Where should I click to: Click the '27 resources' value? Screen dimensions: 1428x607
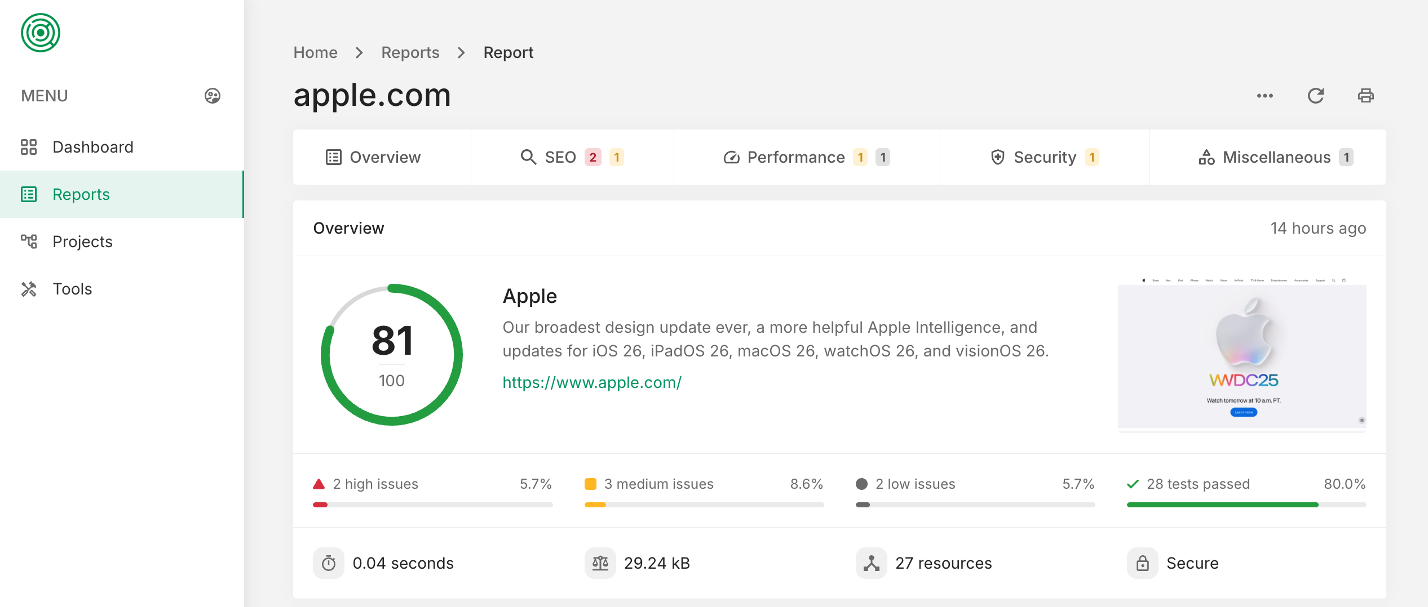(944, 563)
